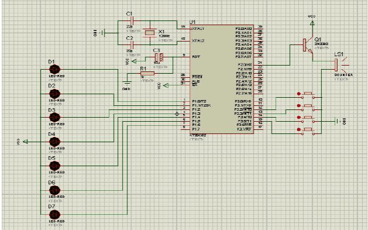Select the X1 crystal oscillator symbol
This screenshot has height=230, width=368.
150,33
